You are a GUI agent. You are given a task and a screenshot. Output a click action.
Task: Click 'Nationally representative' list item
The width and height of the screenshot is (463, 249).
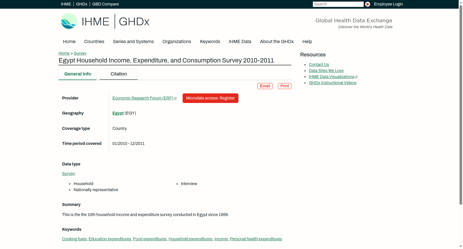click(x=96, y=190)
